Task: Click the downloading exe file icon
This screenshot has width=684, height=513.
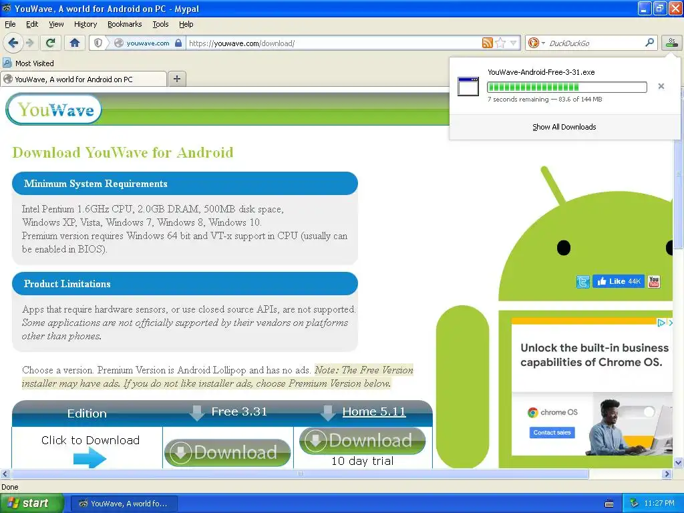Action: pos(468,86)
